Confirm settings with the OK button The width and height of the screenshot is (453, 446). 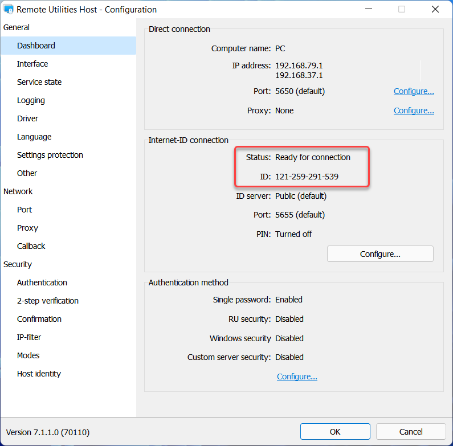335,432
